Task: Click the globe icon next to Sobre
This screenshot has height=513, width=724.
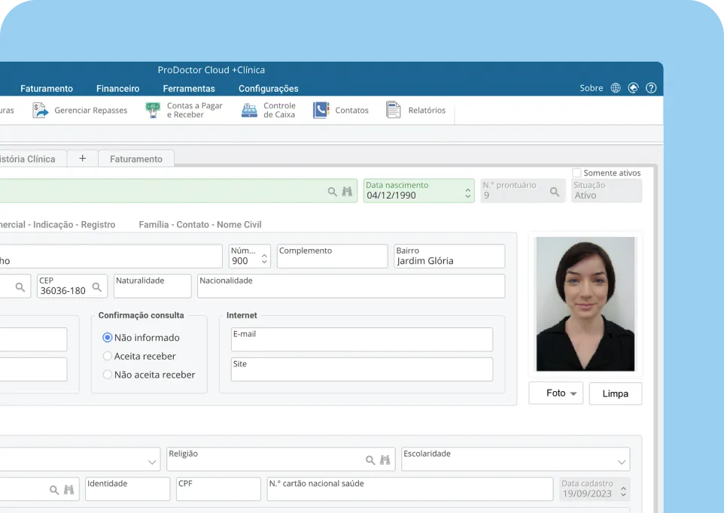Action: coord(616,88)
